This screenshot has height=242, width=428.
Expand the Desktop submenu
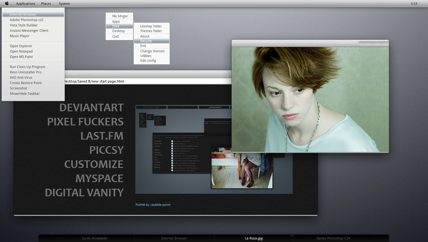pyautogui.click(x=119, y=31)
